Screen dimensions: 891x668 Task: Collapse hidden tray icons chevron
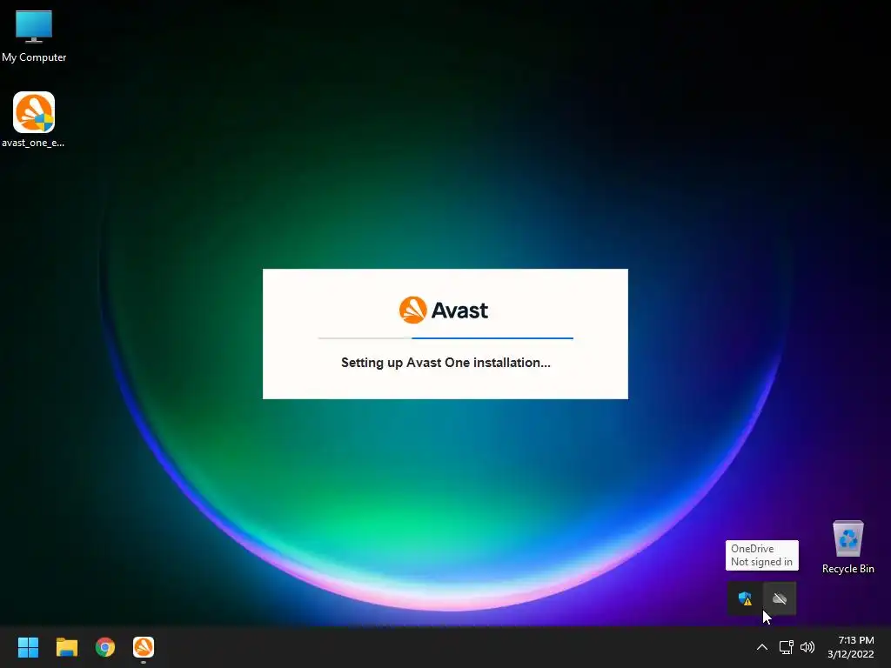pos(762,647)
